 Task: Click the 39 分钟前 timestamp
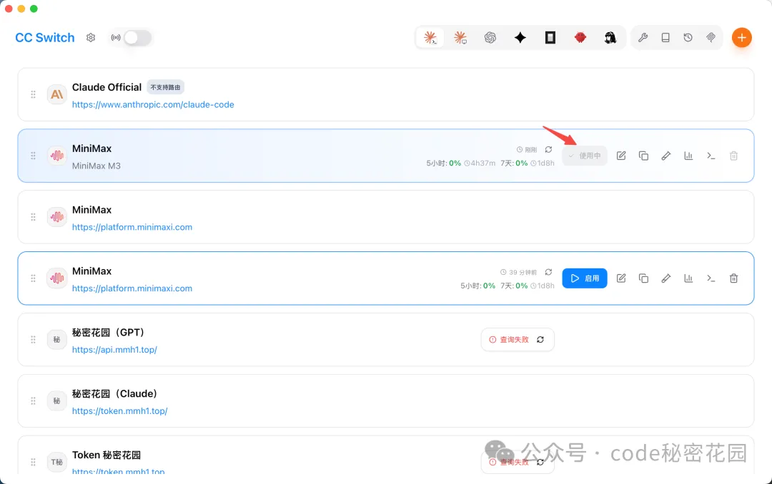point(523,272)
